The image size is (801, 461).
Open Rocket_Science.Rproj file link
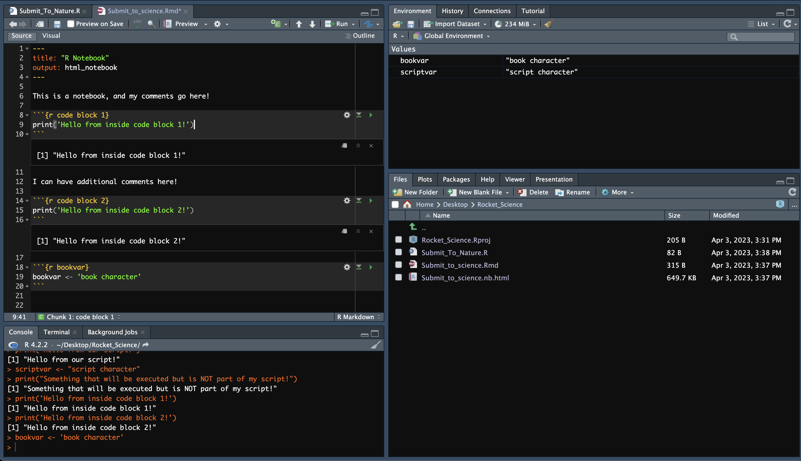[456, 240]
